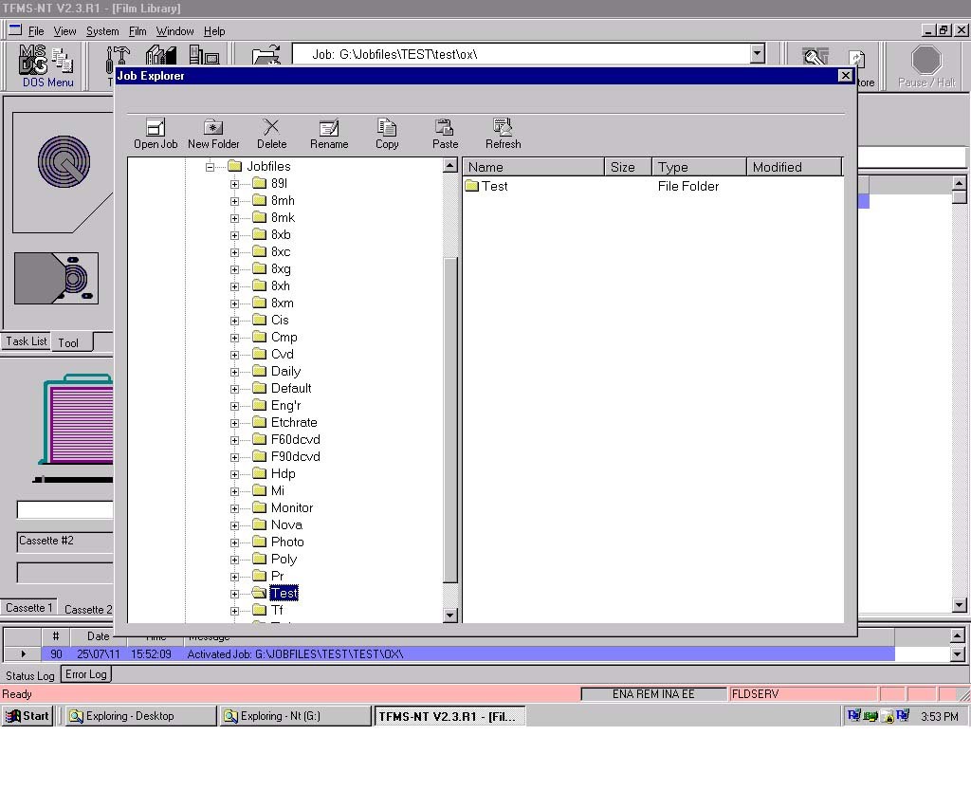This screenshot has width=971, height=809.
Task: Close the Job Explorer dialog
Action: pyautogui.click(x=845, y=75)
